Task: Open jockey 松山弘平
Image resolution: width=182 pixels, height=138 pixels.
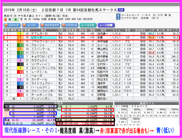Action: (x=103, y=60)
